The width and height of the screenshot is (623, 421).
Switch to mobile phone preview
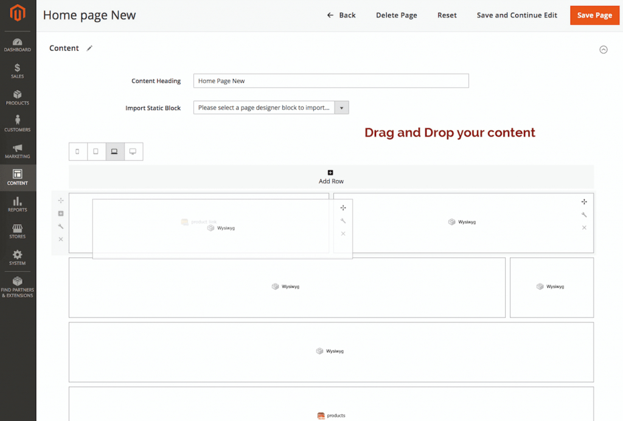point(77,151)
